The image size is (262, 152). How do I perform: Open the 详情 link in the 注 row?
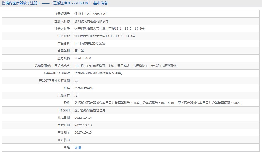tap(77, 148)
